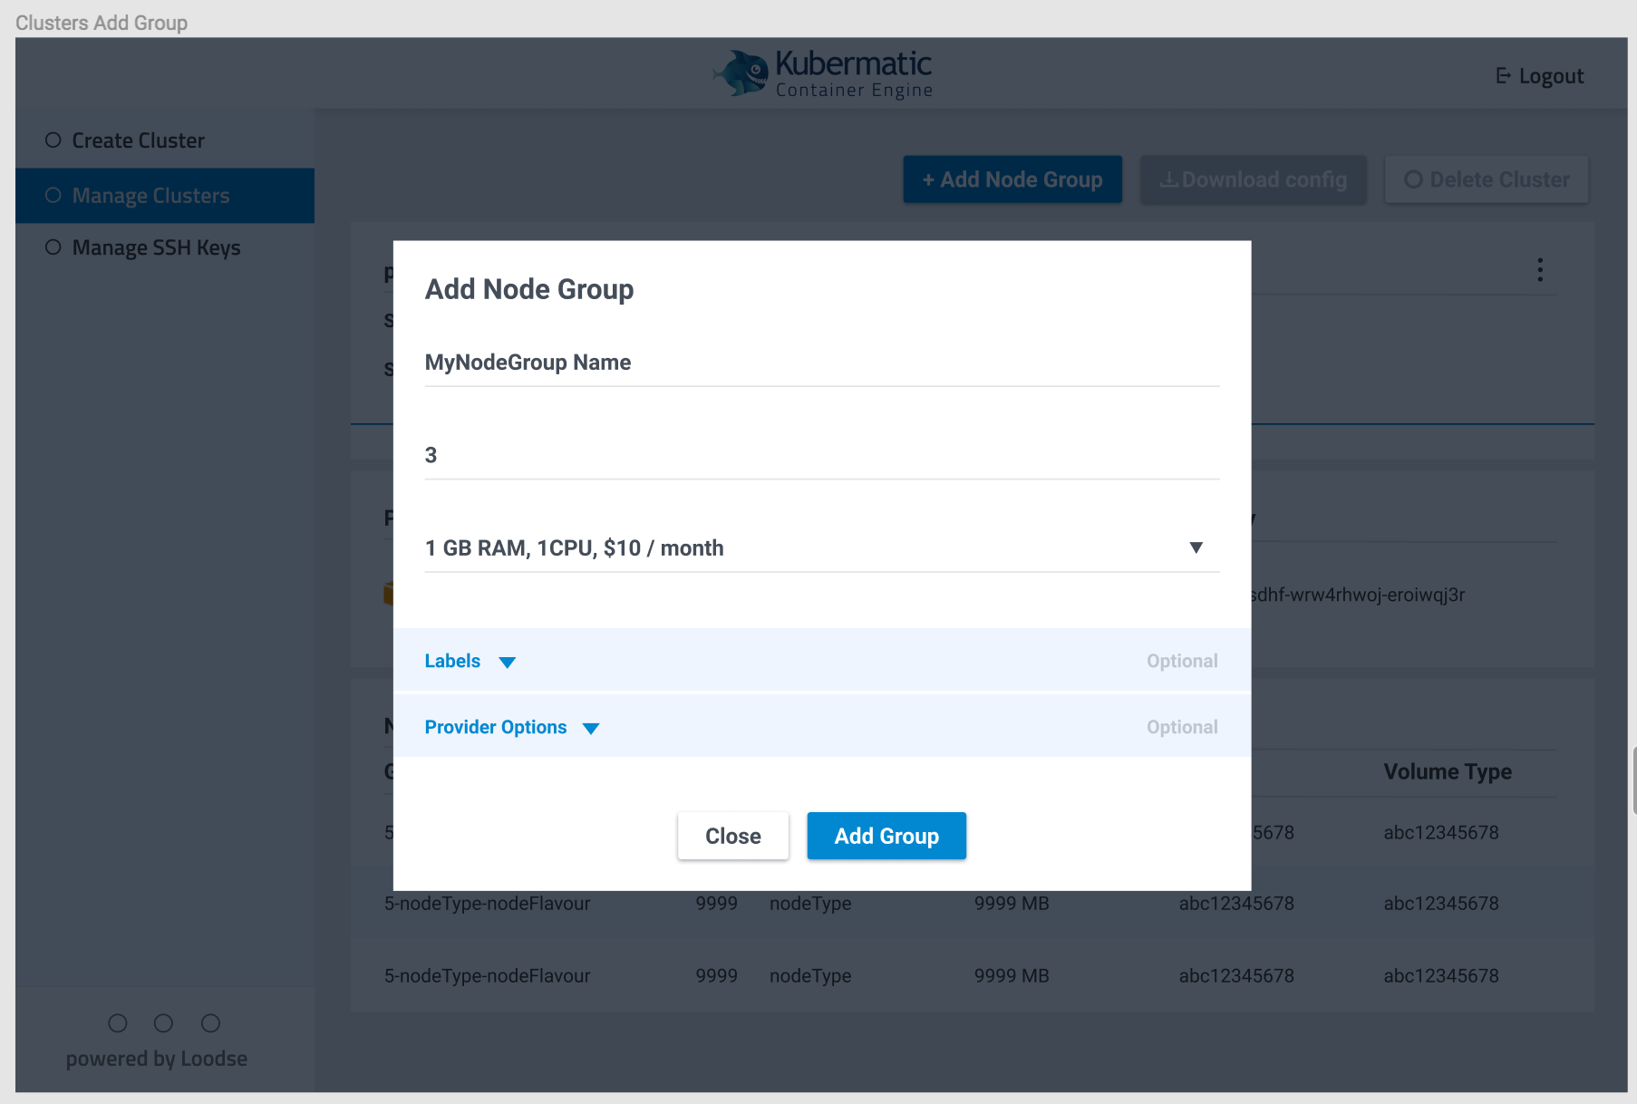Viewport: 1637px width, 1104px height.
Task: Click the Add Group button
Action: pos(886,836)
